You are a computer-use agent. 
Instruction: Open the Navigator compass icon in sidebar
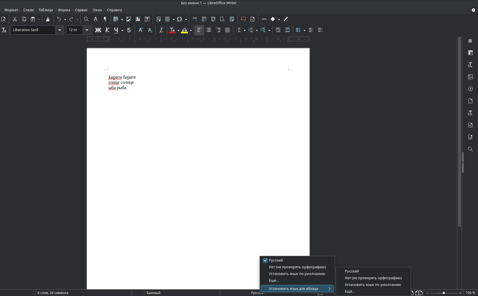click(x=470, y=89)
